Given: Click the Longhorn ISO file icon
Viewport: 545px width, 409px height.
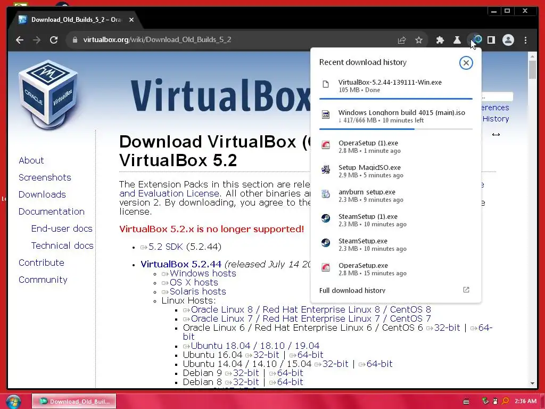Looking at the screenshot, I should click(x=326, y=114).
